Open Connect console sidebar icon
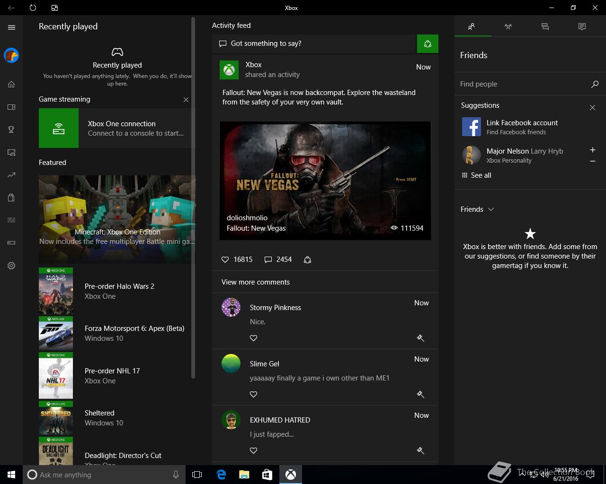This screenshot has width=606, height=484. click(11, 243)
